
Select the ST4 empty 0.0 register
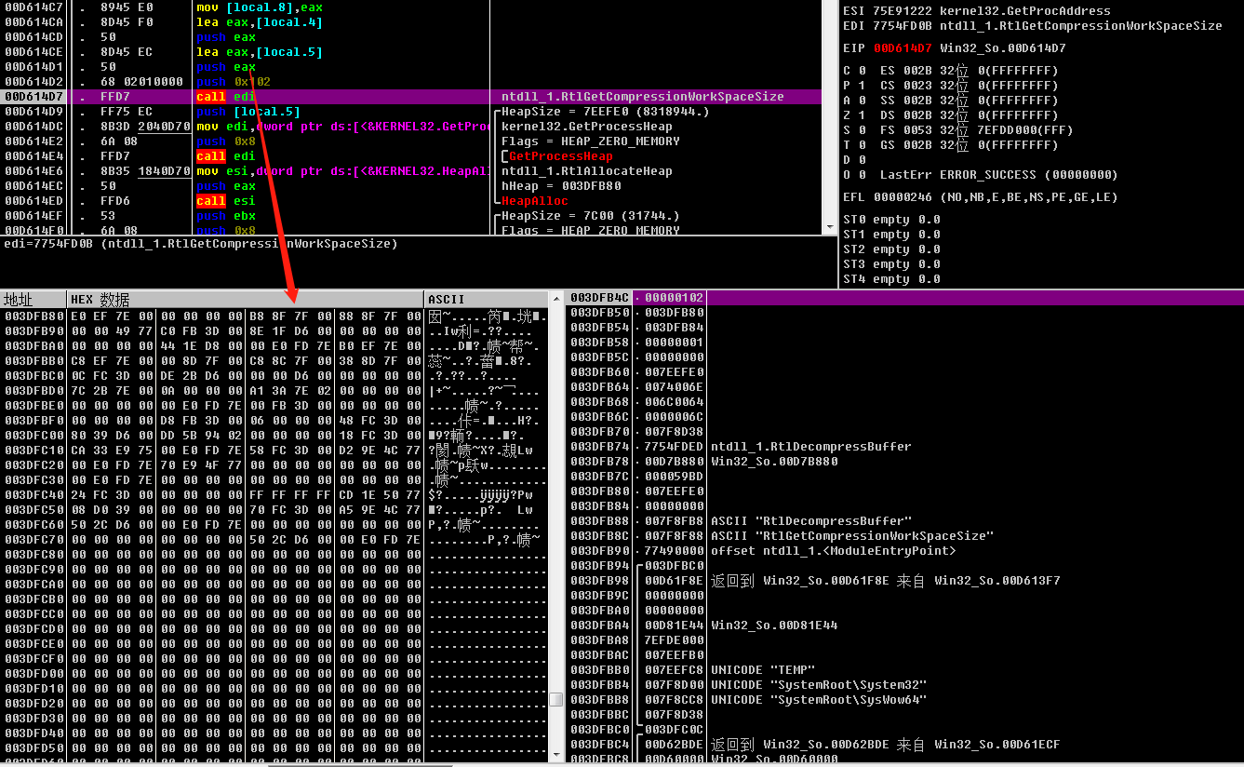pyautogui.click(x=891, y=279)
